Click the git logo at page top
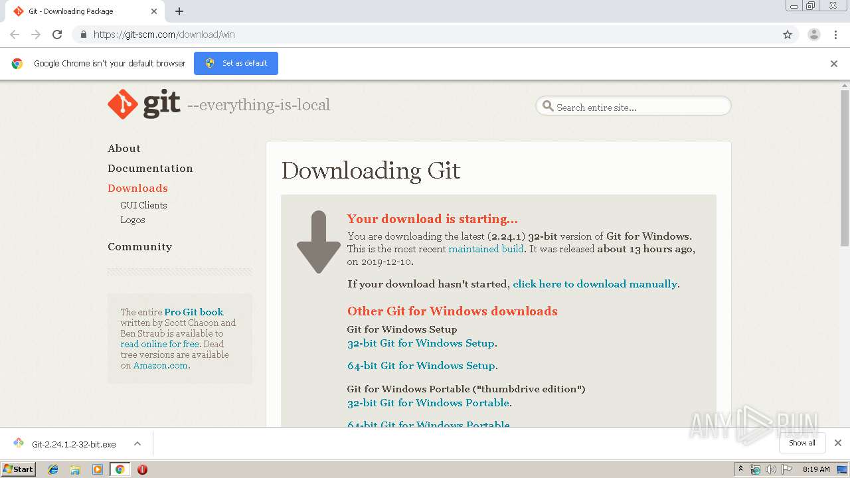The height and width of the screenshot is (478, 850). tap(144, 104)
